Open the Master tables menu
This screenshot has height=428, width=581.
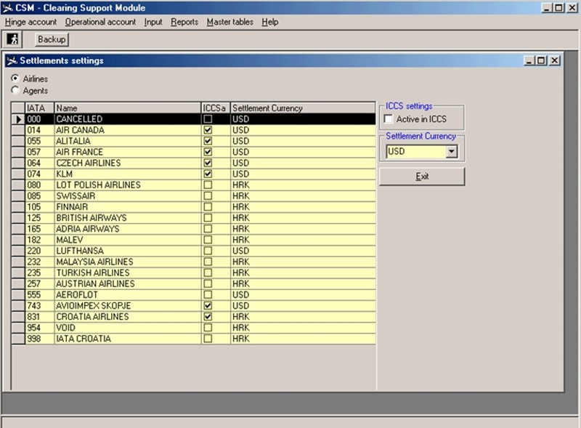tap(229, 22)
